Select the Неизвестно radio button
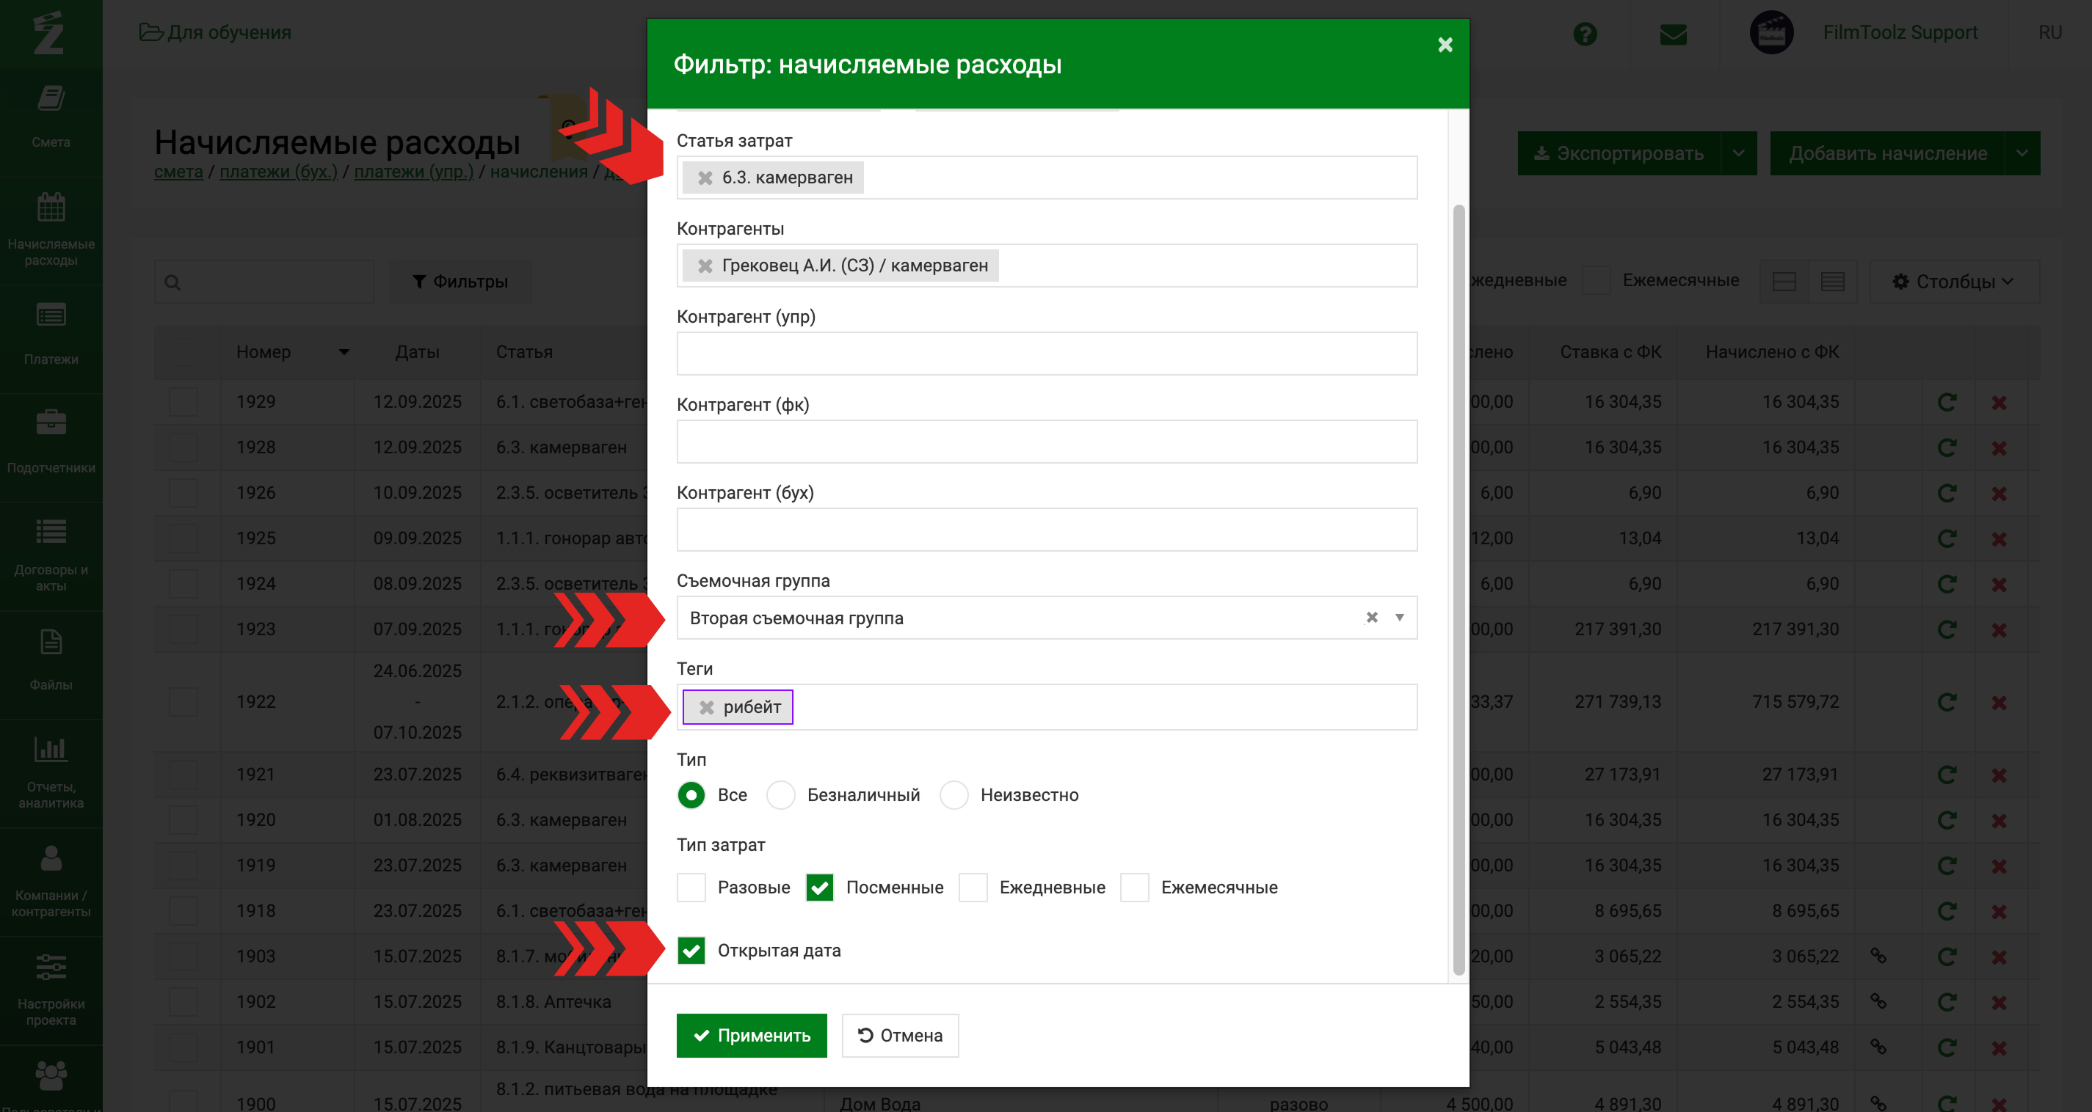The height and width of the screenshot is (1112, 2092). click(954, 795)
